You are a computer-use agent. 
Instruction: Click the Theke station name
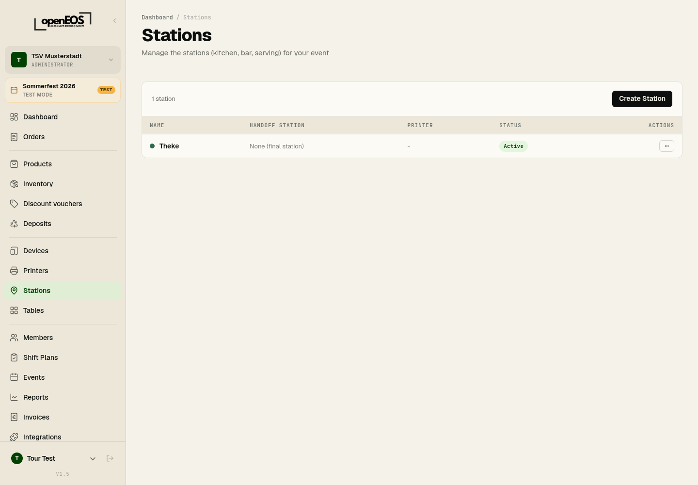pos(169,146)
